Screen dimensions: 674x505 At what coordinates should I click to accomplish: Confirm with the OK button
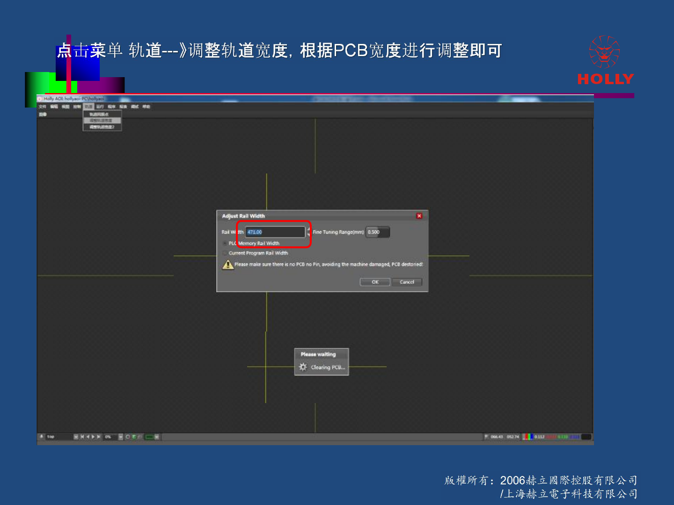coord(375,282)
